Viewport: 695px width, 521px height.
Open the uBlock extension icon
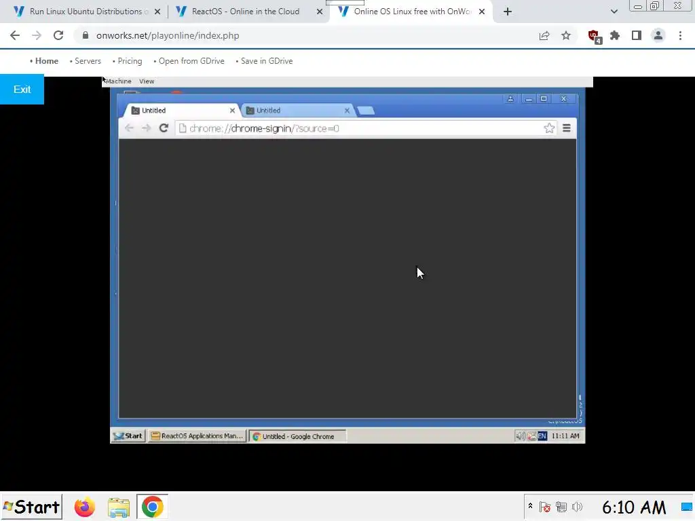point(594,37)
